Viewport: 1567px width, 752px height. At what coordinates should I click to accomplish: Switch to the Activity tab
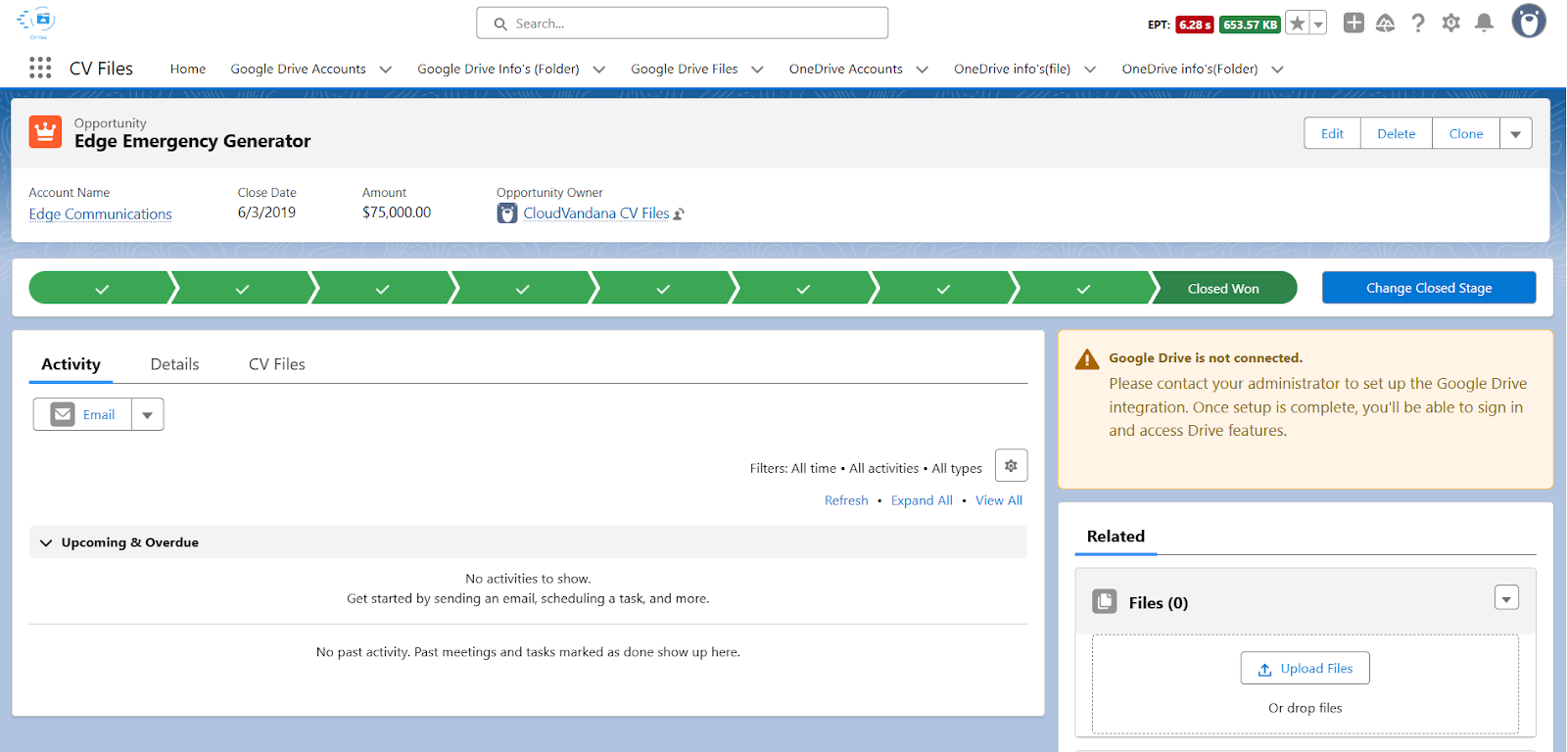click(x=71, y=364)
